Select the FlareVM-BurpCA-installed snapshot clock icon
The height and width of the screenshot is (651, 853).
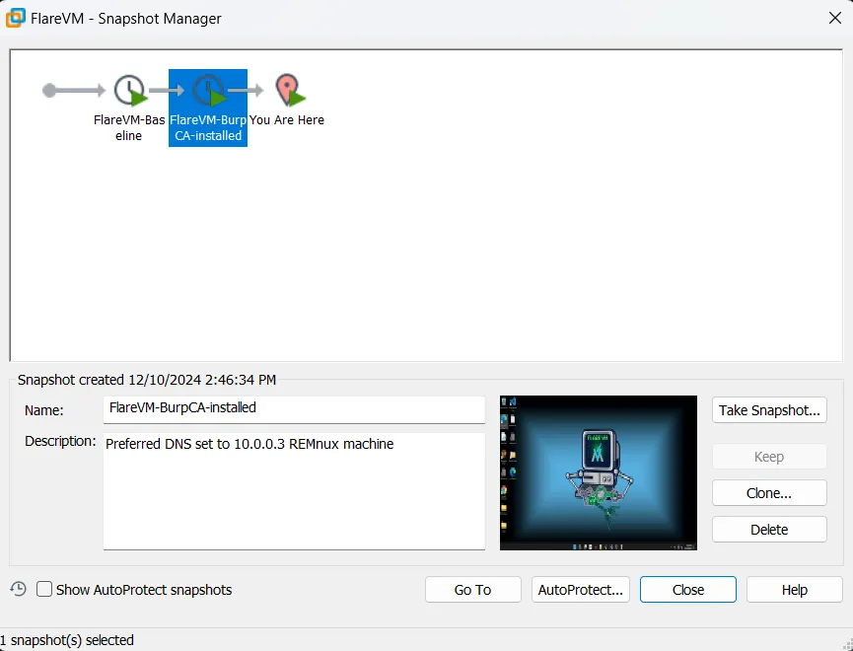point(208,91)
